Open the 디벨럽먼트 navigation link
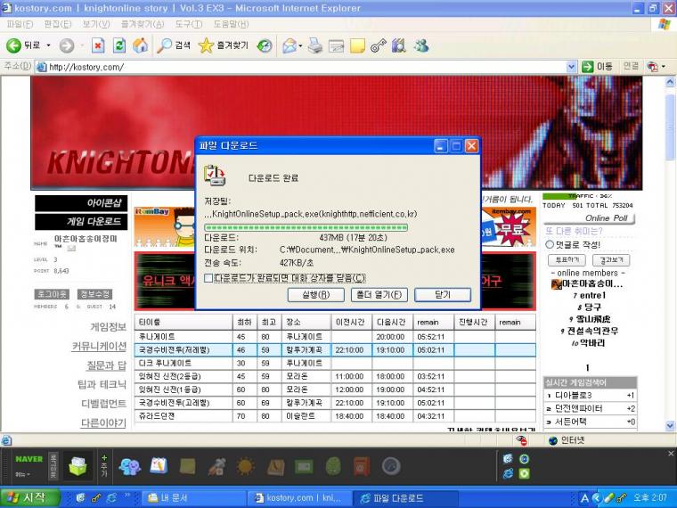This screenshot has width=677, height=508. (x=103, y=404)
